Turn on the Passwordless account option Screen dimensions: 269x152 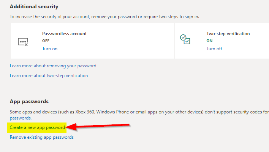[x=50, y=49]
